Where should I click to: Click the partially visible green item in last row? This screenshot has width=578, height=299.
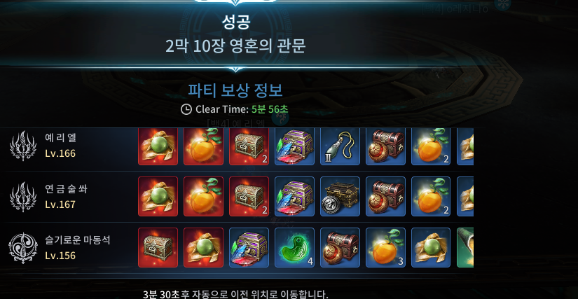465,247
